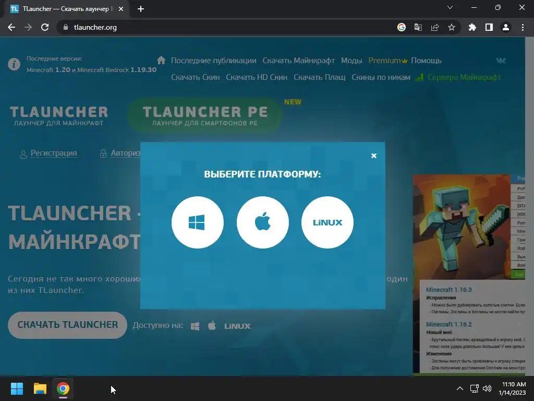Share this page from the address bar
The height and width of the screenshot is (401, 534).
click(x=435, y=27)
